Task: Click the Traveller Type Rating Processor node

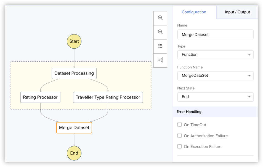Action: (108, 97)
